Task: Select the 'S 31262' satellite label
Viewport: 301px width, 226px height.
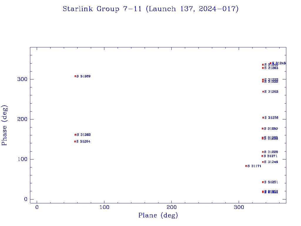Action: [x=84, y=135]
